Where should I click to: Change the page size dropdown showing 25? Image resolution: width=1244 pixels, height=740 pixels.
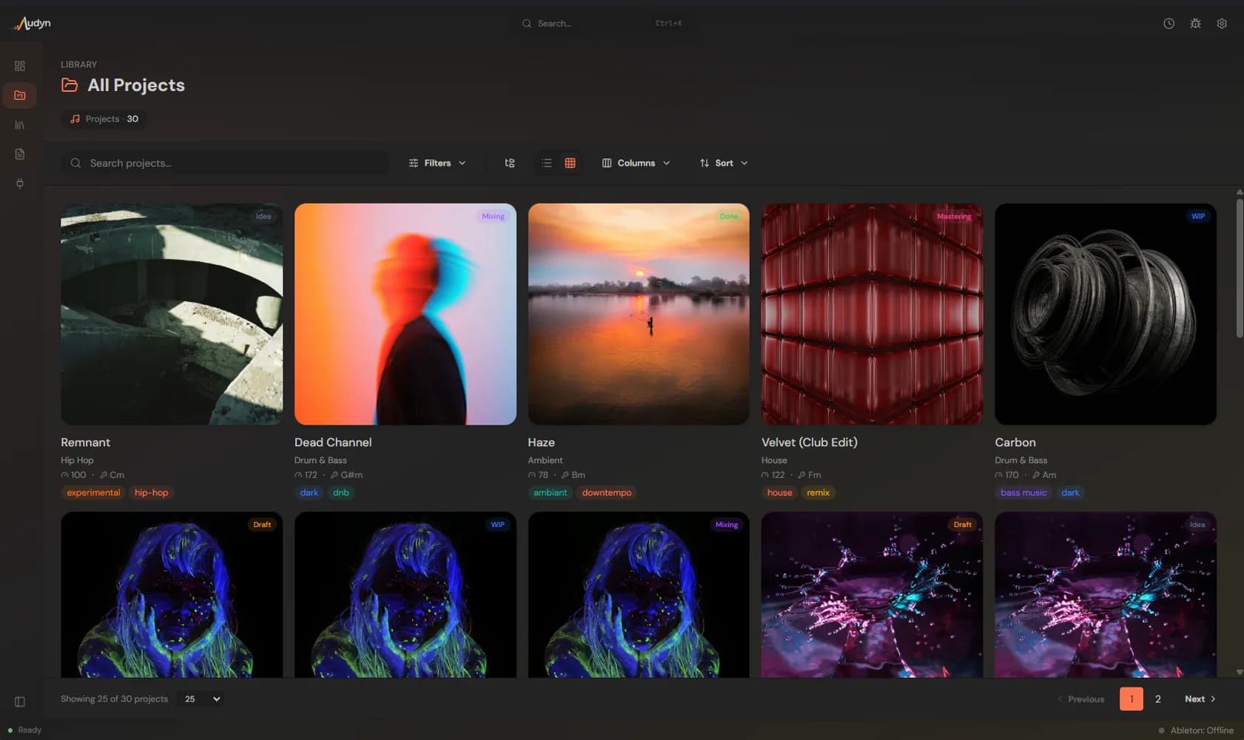202,699
